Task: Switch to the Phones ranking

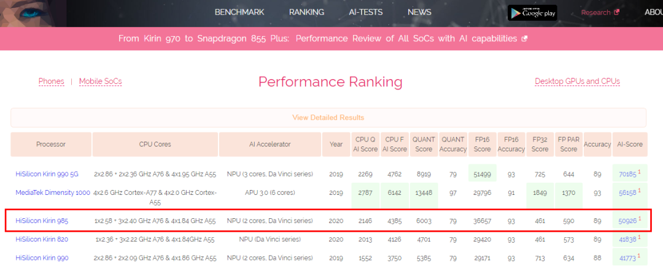Action: click(x=51, y=81)
